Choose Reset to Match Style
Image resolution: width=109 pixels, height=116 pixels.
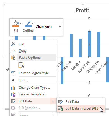click(x=34, y=73)
